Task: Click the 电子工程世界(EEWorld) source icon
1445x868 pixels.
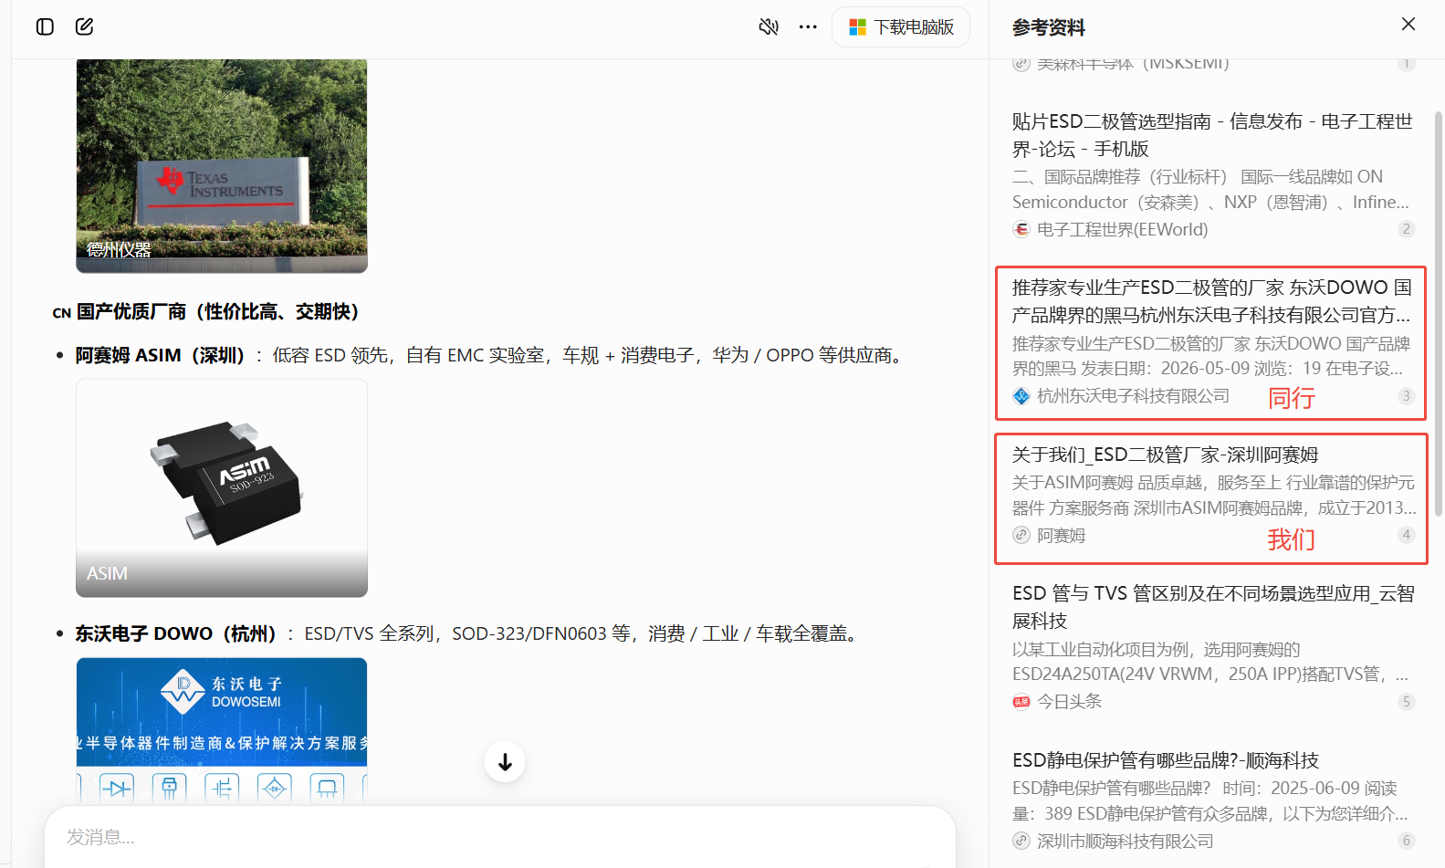Action: pyautogui.click(x=1021, y=229)
